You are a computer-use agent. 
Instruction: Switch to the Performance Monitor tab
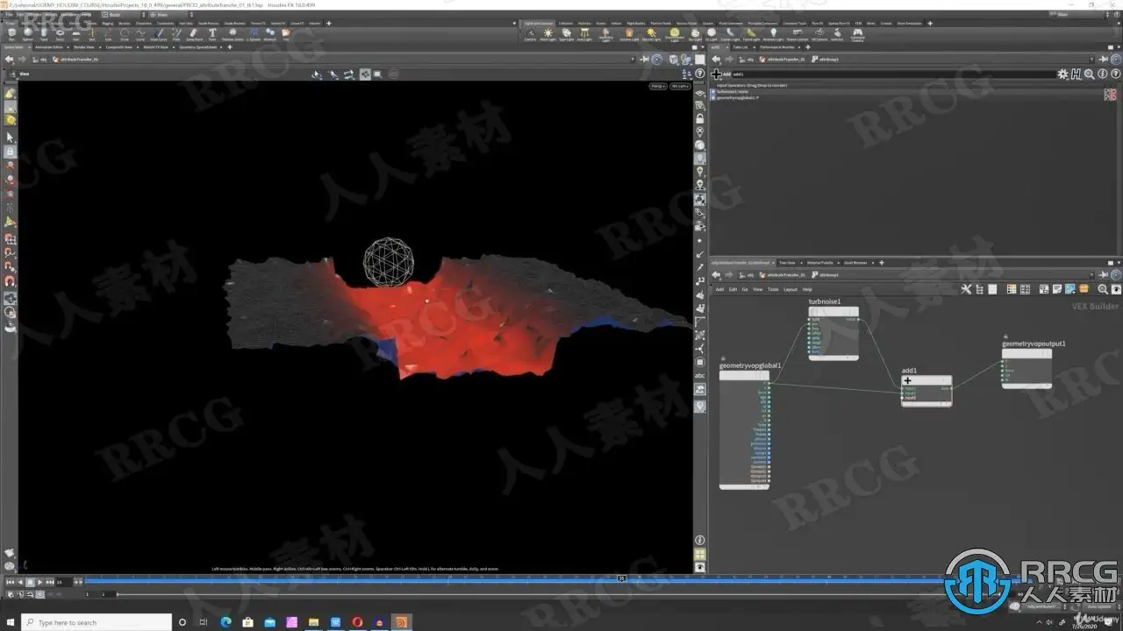(x=776, y=47)
